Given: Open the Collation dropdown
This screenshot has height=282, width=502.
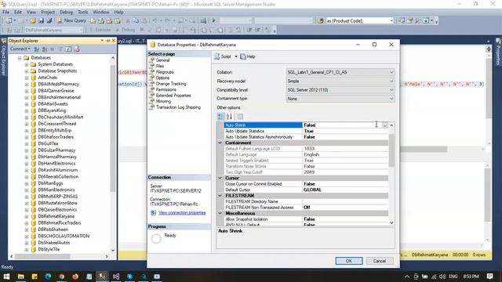Looking at the screenshot, I should click(340, 72).
